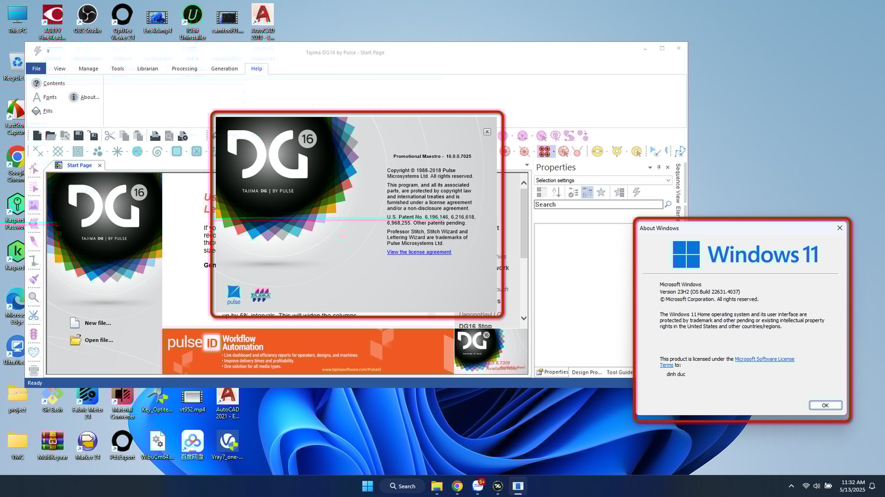Click the Cut scissors toolbar icon
The image size is (885, 497).
(110, 136)
